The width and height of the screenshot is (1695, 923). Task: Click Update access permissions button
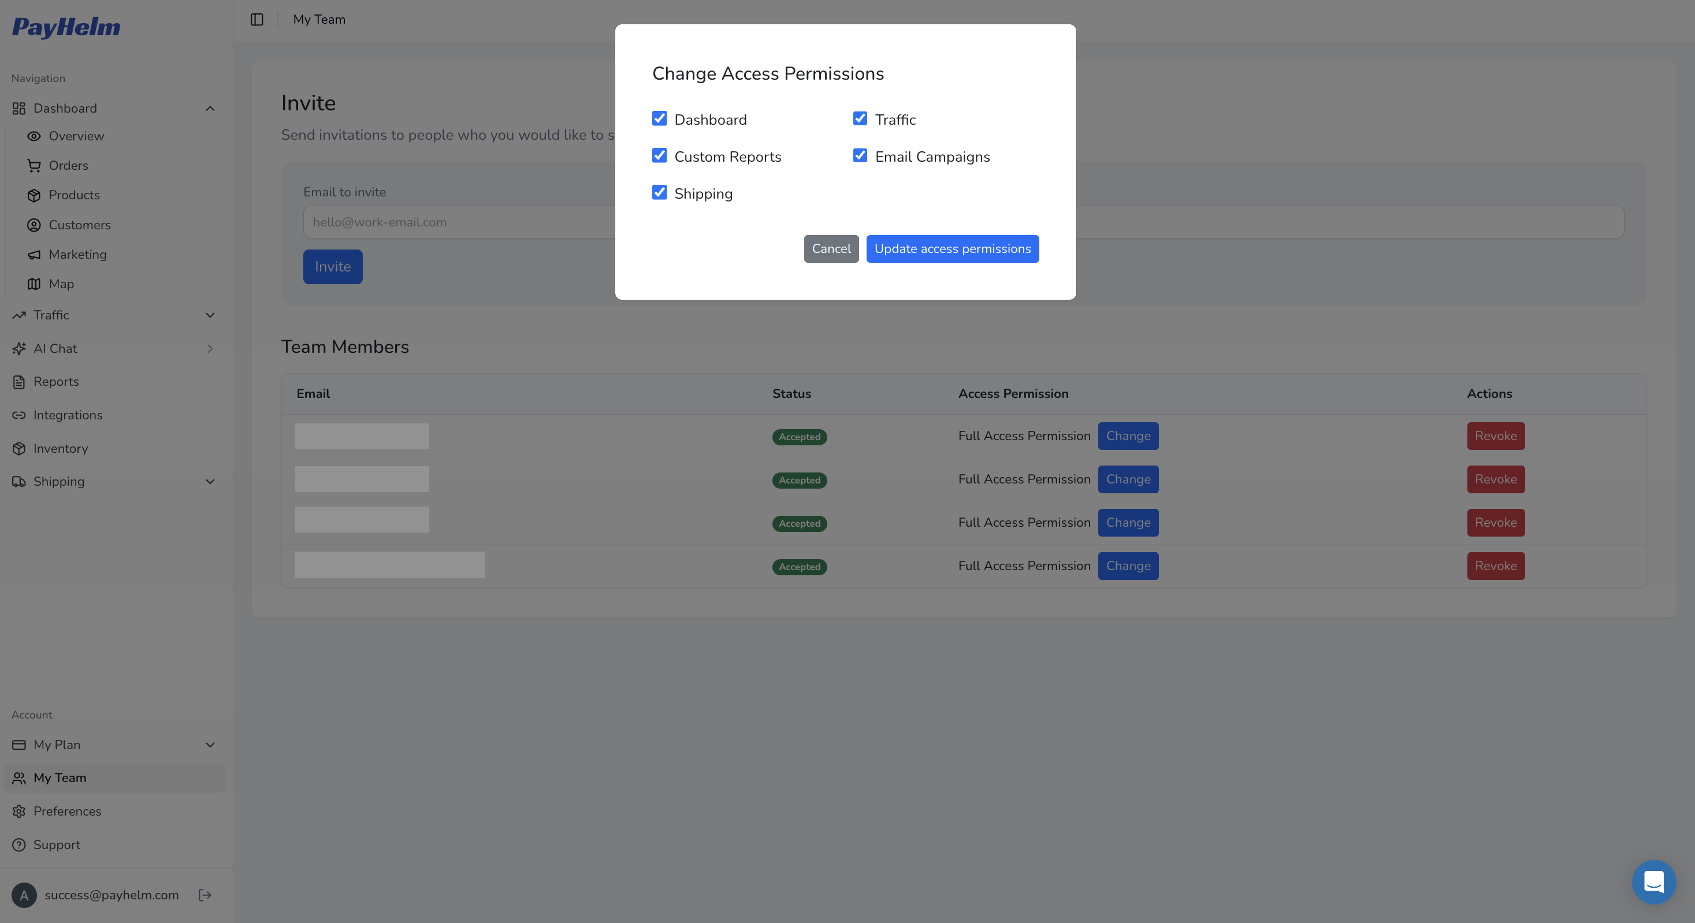pos(952,249)
